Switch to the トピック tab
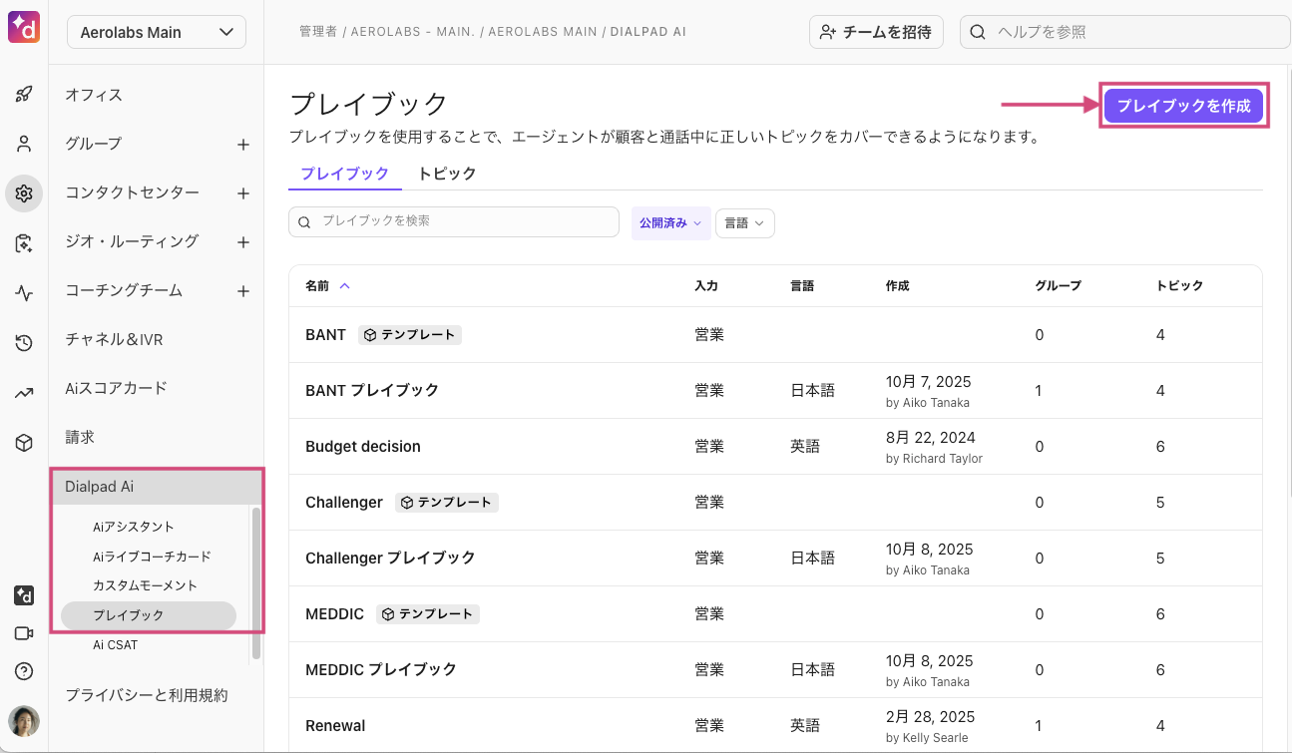This screenshot has height=753, width=1292. tap(447, 174)
